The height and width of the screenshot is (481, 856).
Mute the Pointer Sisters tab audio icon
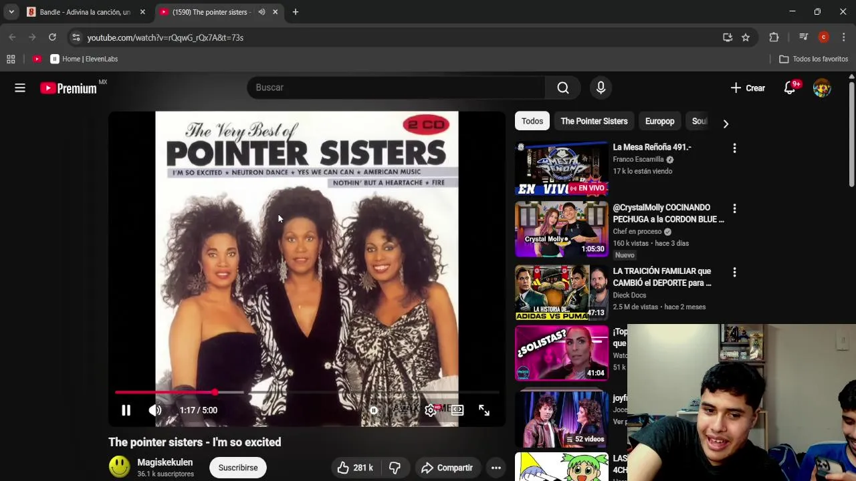click(261, 12)
